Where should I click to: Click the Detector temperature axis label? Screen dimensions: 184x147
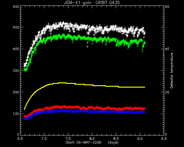coord(172,70)
